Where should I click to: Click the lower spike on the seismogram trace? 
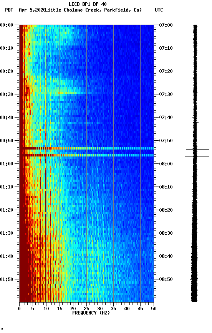197,156
